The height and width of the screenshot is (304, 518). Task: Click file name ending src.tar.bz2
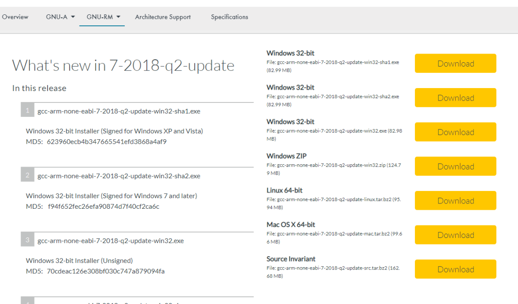pos(333,272)
